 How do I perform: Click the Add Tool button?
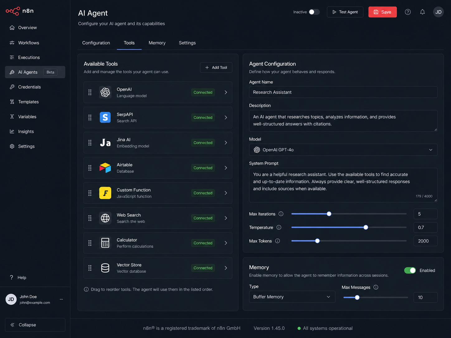click(216, 68)
